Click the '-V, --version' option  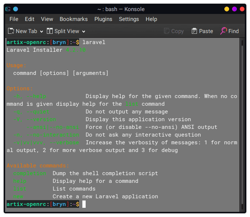[35, 119]
